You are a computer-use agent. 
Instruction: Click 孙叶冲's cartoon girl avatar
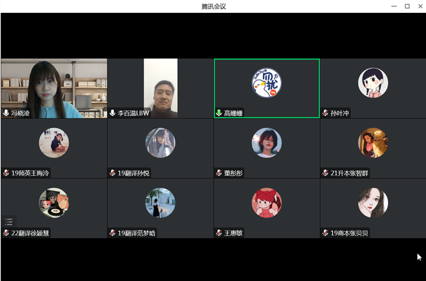pyautogui.click(x=373, y=83)
